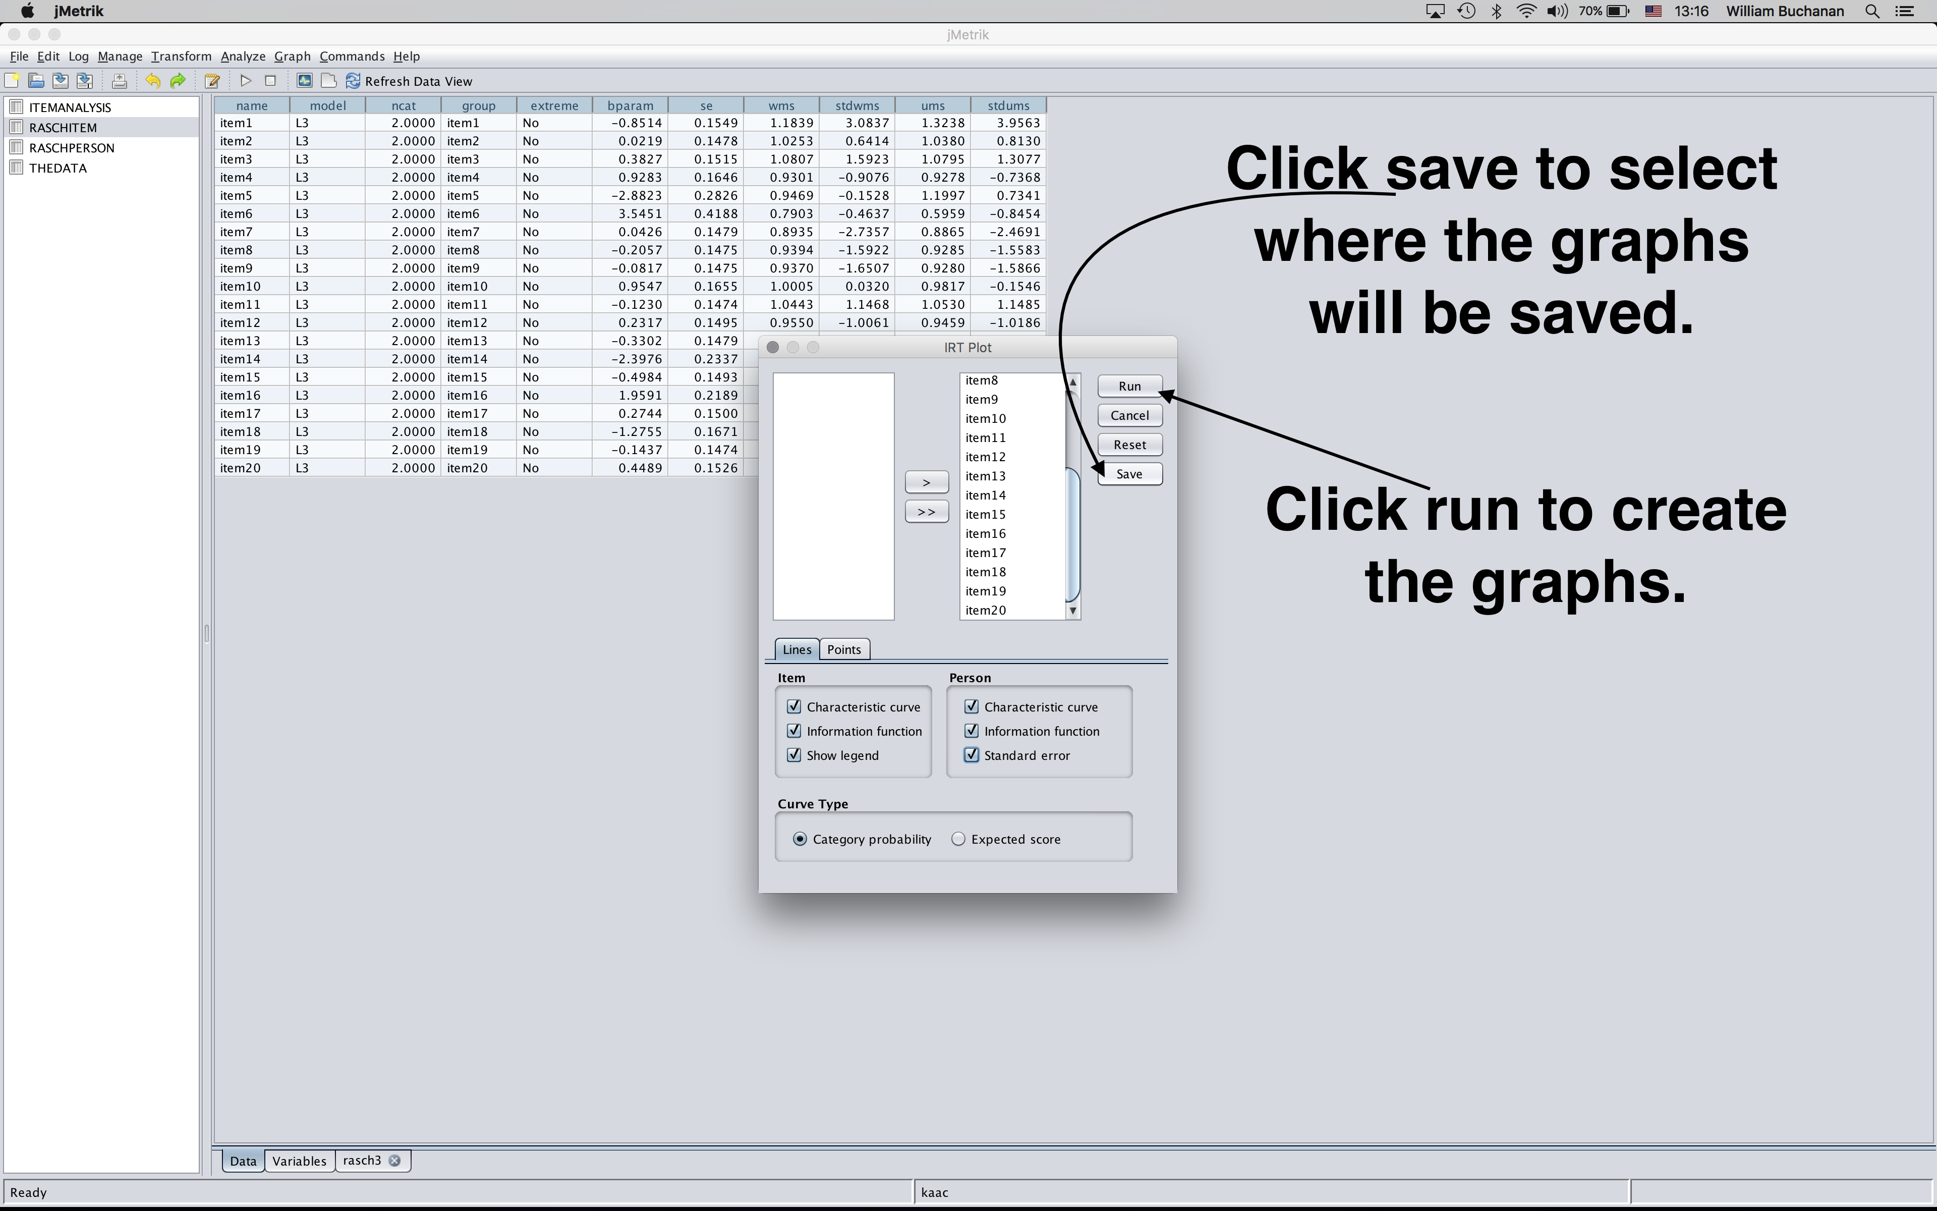Select the RASCHPERSON table in sidebar

pos(71,147)
